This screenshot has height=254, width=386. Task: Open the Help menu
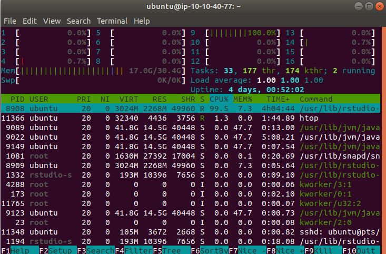(142, 21)
